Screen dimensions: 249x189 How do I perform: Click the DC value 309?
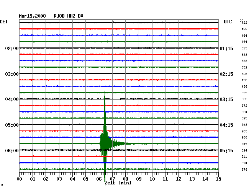244,144
